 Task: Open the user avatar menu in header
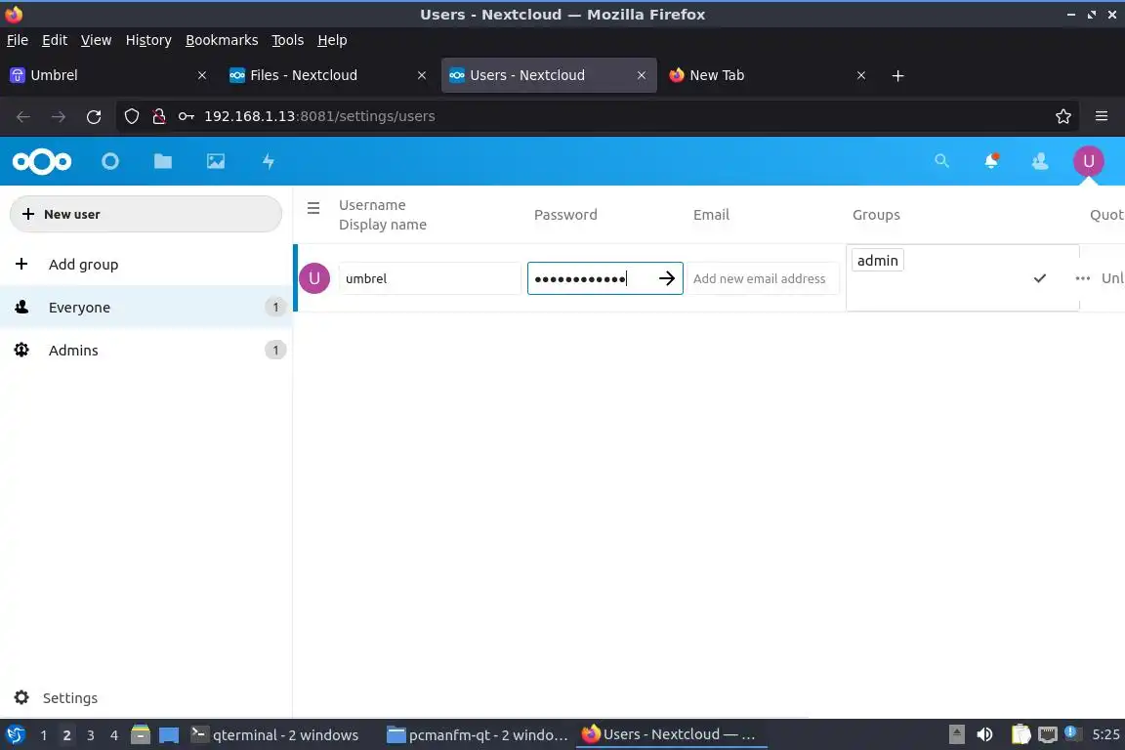[1089, 161]
